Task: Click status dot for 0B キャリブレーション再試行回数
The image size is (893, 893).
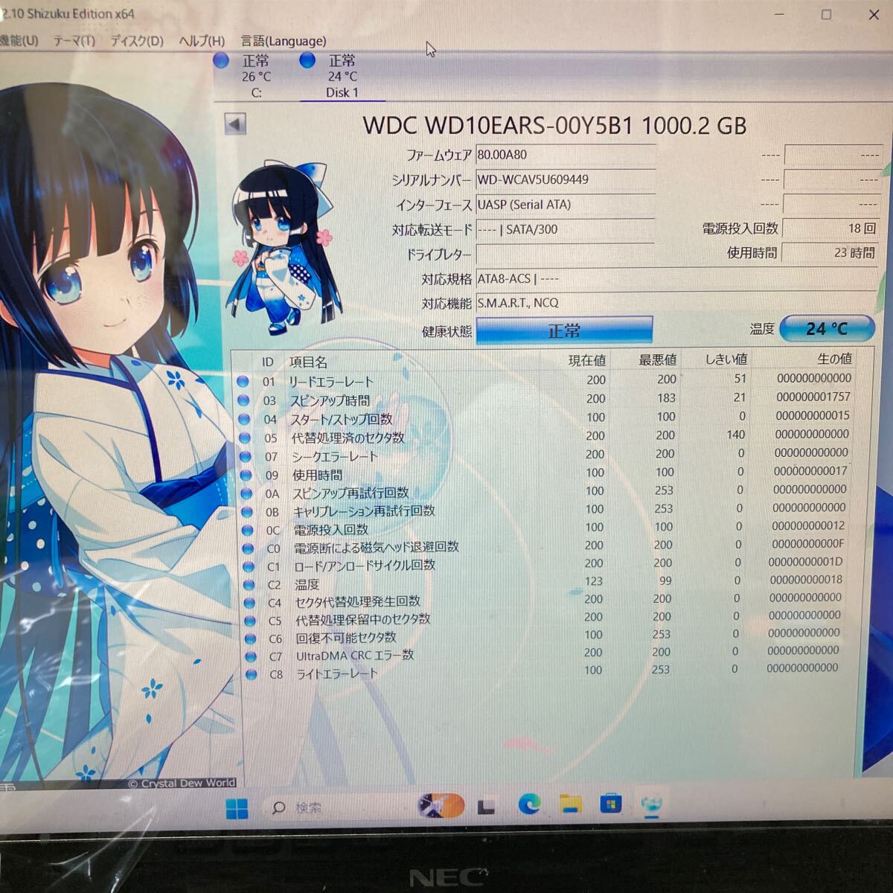Action: point(247,512)
